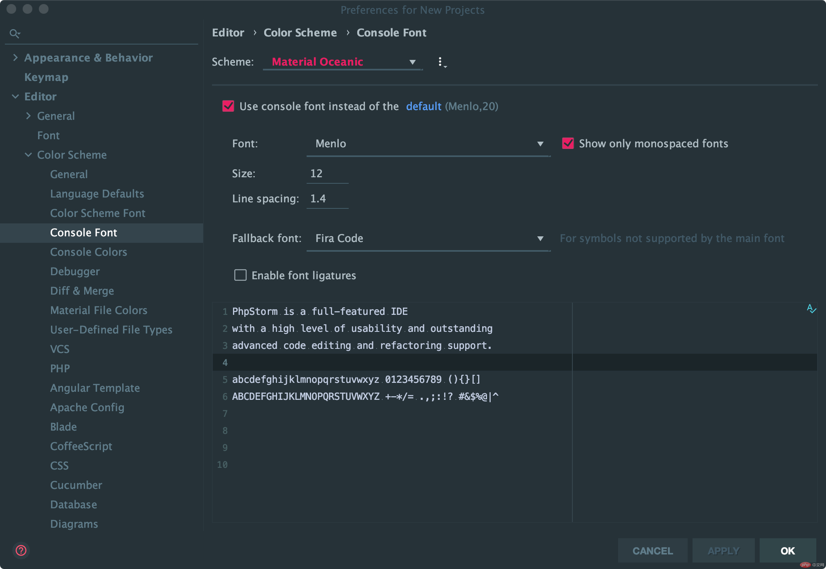Screen dimensions: 826x569
Task: Open CSS color settings
Action: point(59,465)
